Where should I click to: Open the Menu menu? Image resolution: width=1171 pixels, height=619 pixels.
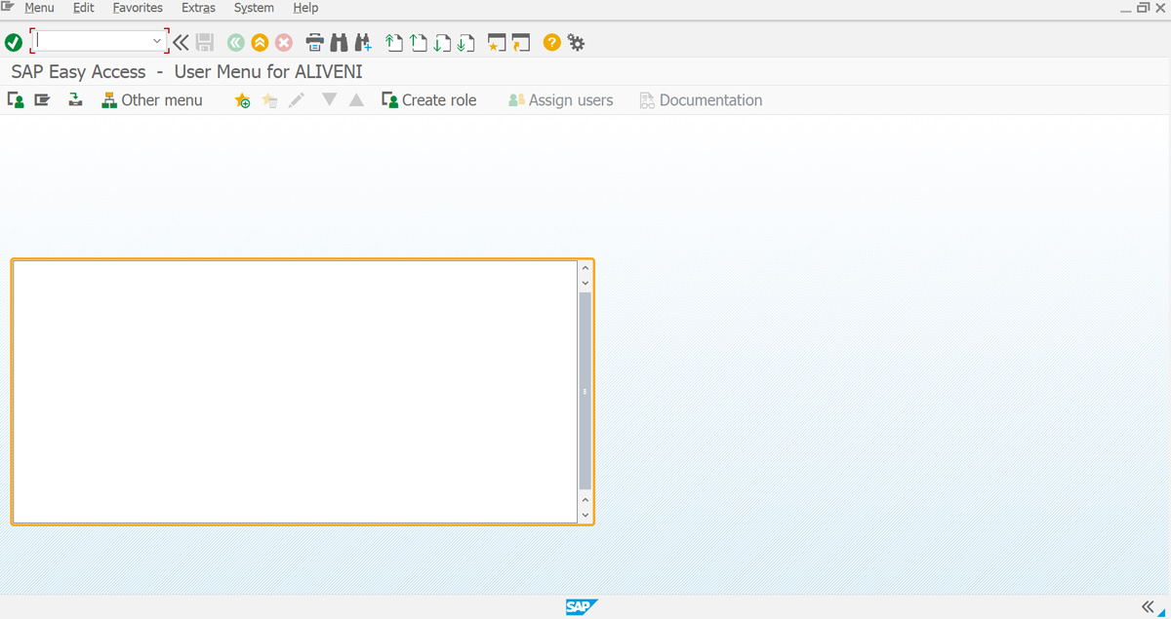(x=39, y=8)
